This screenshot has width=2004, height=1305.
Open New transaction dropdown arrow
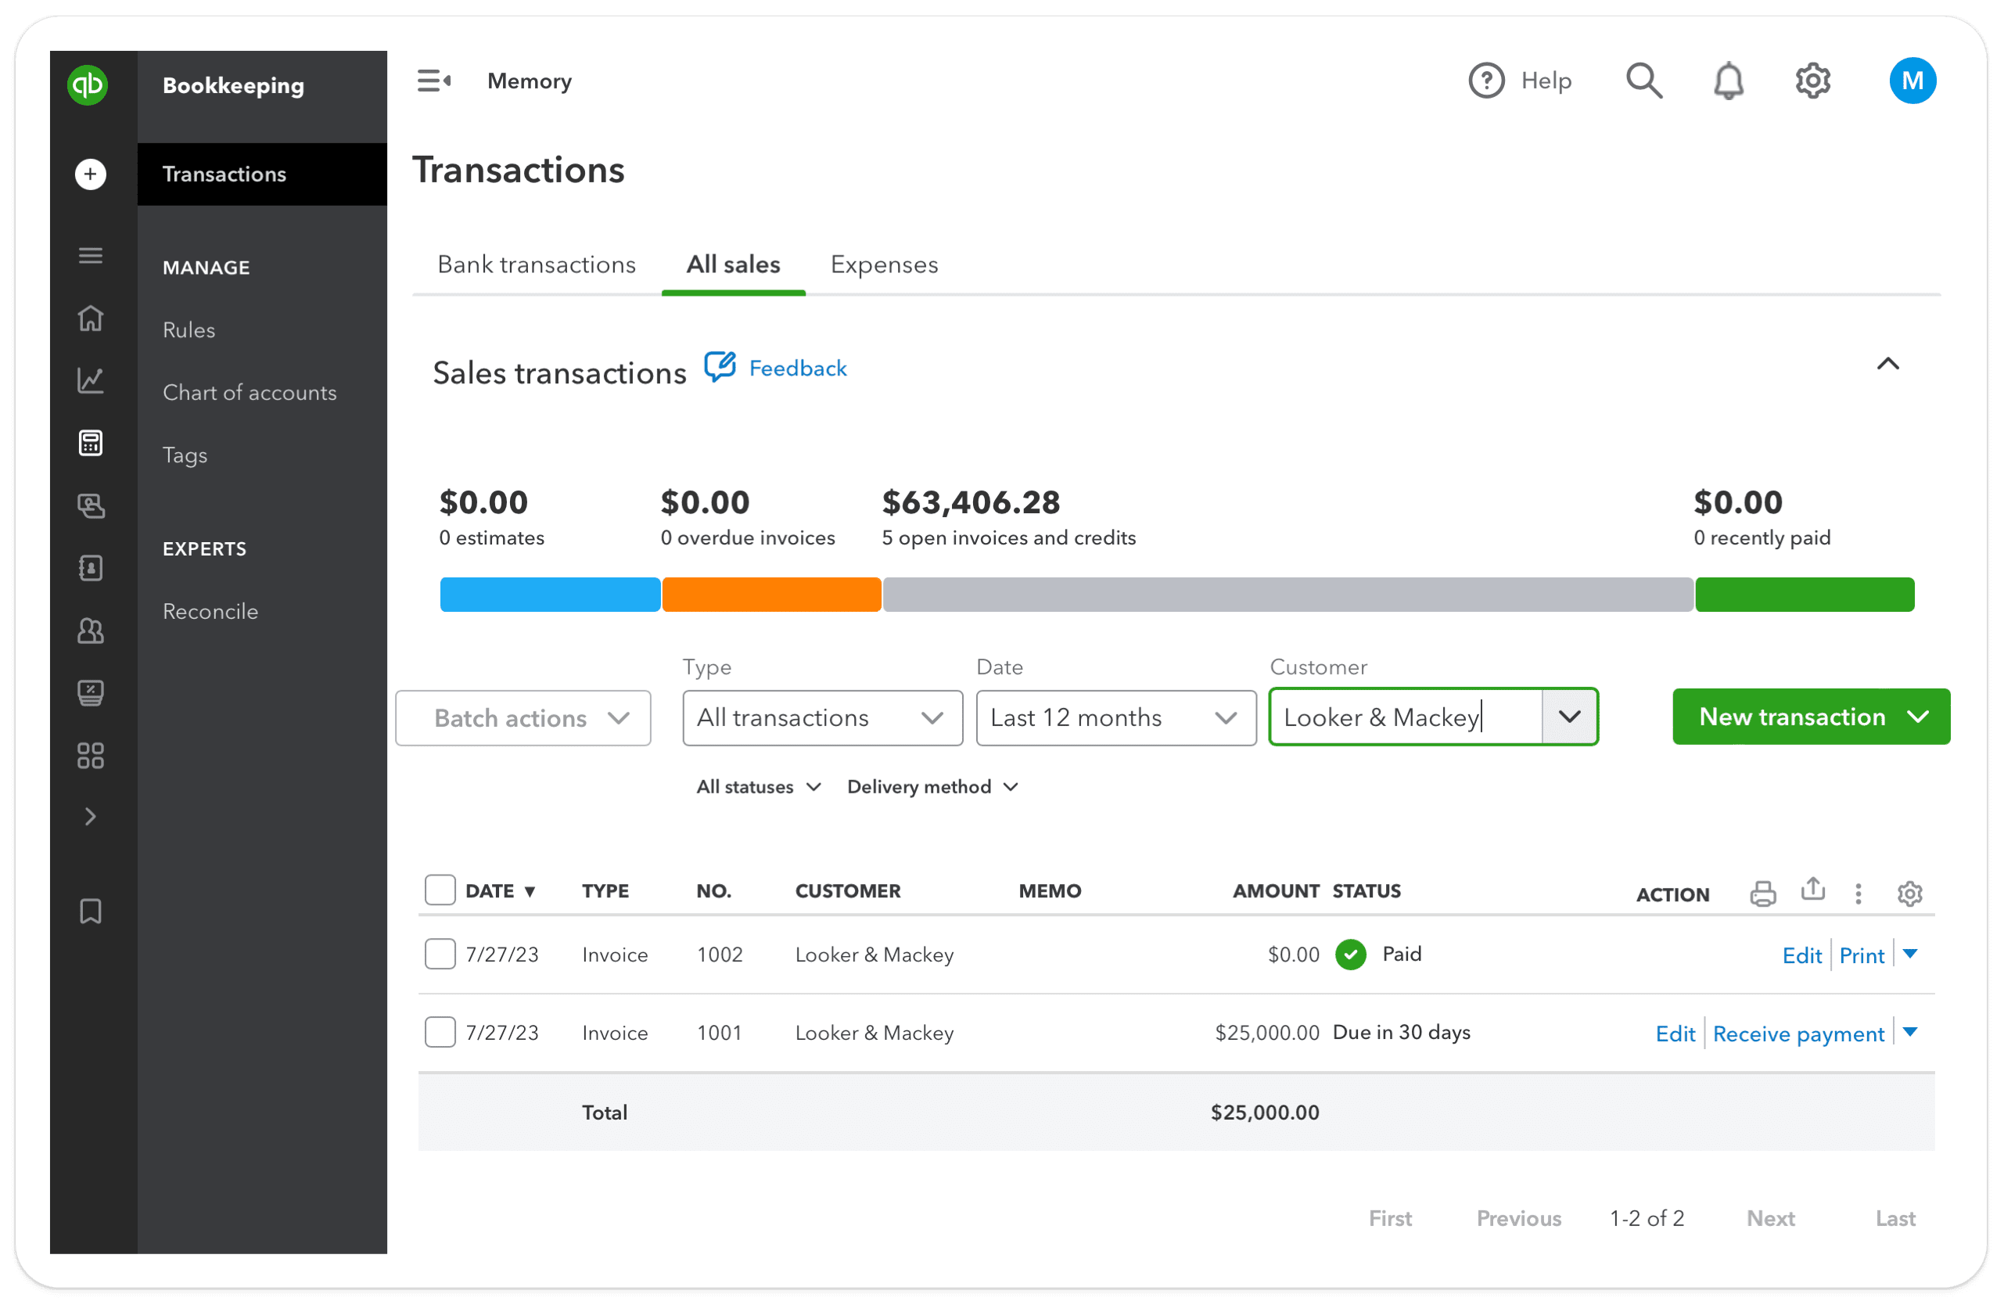pos(1918,717)
